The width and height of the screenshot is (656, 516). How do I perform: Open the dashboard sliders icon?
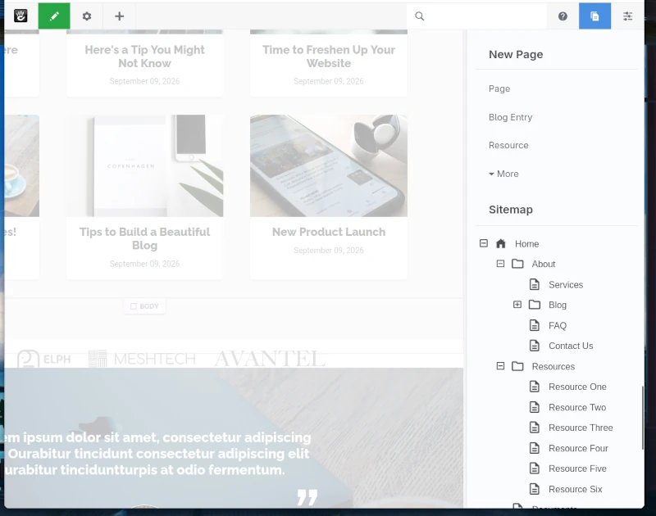tap(627, 16)
